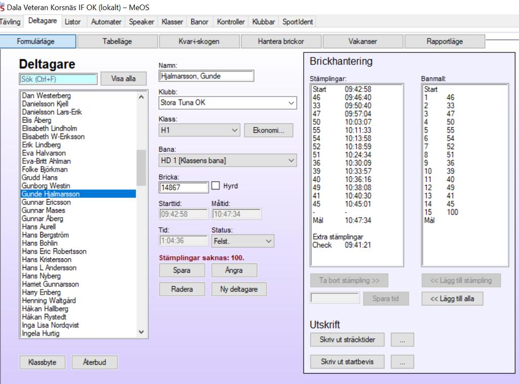Open the Vakanser view
519x384 pixels.
point(363,42)
